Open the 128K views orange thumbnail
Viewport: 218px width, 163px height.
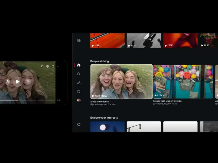click(x=107, y=41)
